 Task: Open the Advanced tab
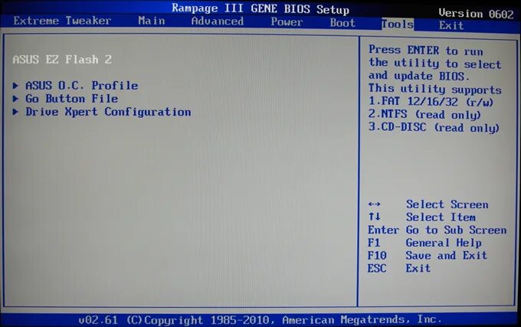point(218,21)
